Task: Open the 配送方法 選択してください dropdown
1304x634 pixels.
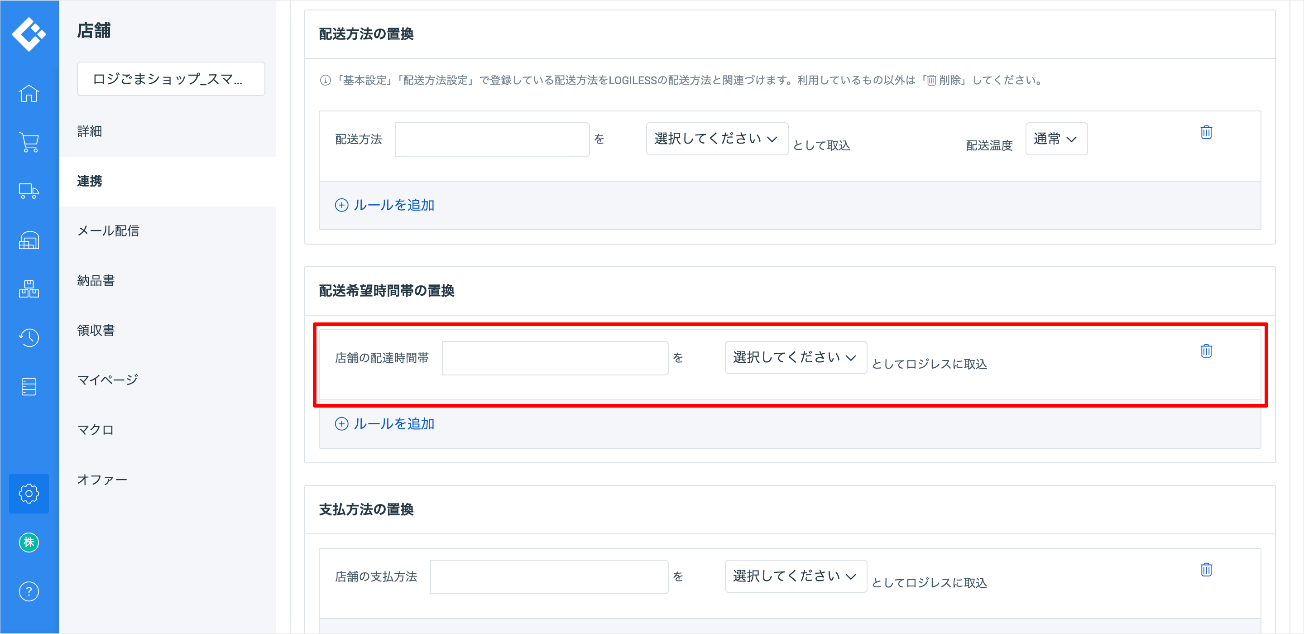Action: click(716, 139)
